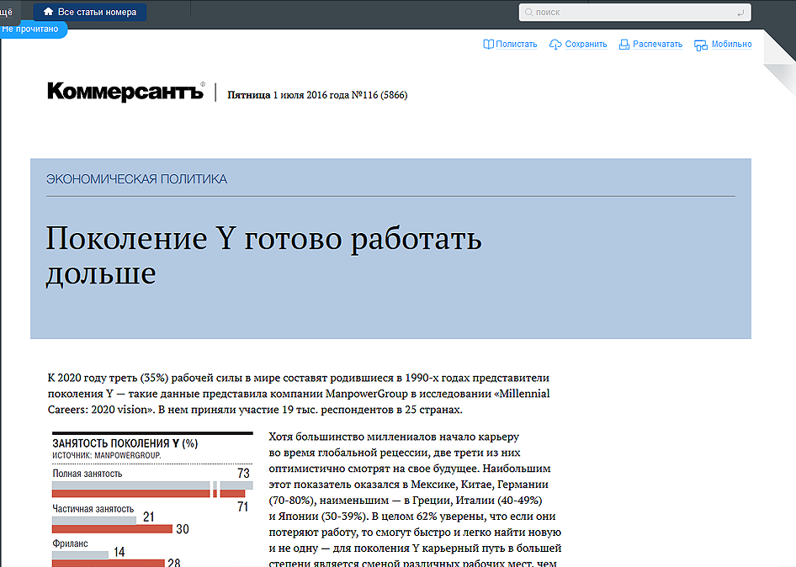Select the Сохранить text link
796x567 pixels.
coord(586,45)
